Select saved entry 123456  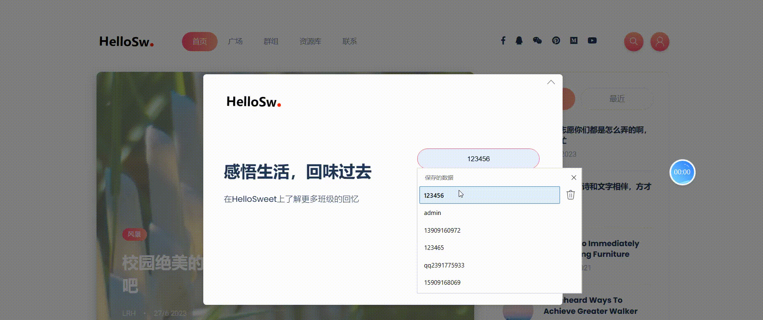pos(490,195)
